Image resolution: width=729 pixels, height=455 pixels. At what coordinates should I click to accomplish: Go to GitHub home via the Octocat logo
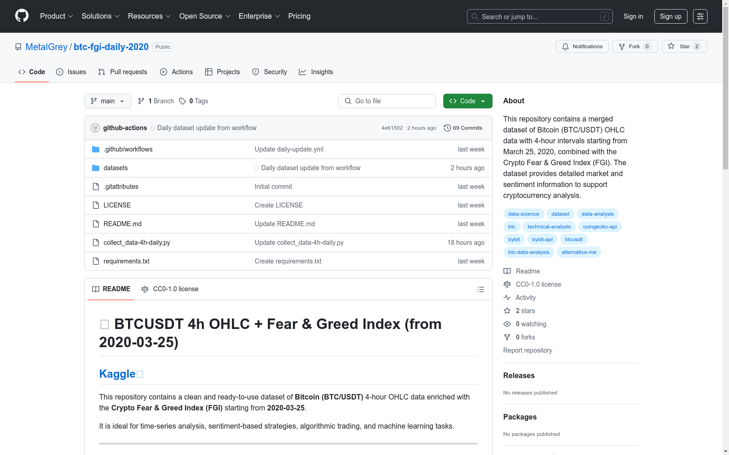[22, 16]
